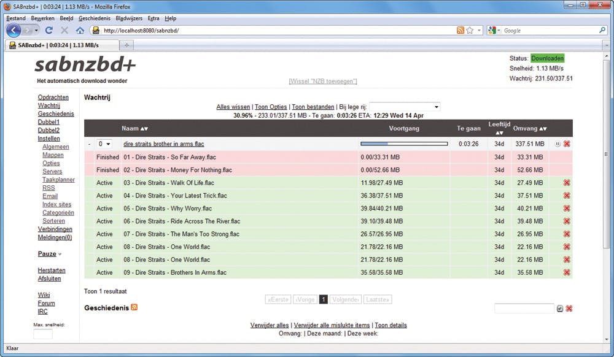Click the RSS feed icon in address bar
Viewport: 614px width, 357px height.
(x=460, y=30)
